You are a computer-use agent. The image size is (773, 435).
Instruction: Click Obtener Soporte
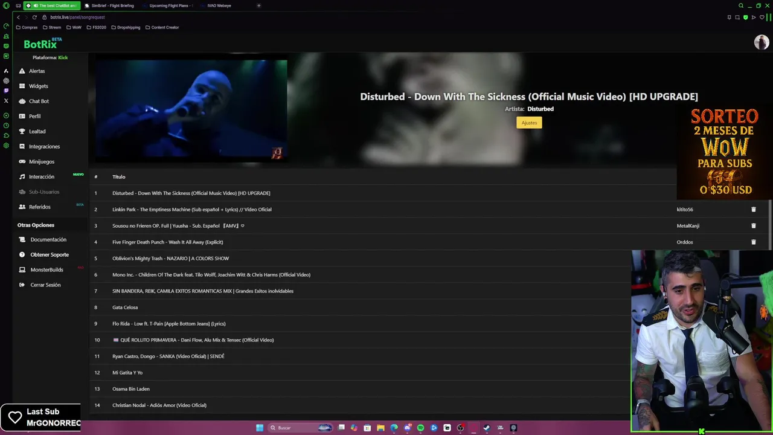point(50,254)
